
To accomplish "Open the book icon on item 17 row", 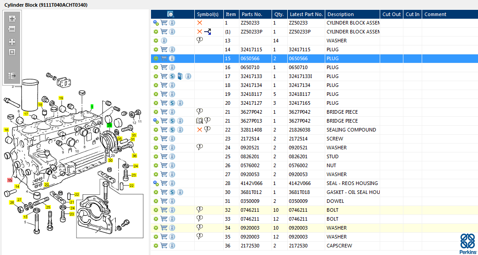I will click(x=180, y=76).
